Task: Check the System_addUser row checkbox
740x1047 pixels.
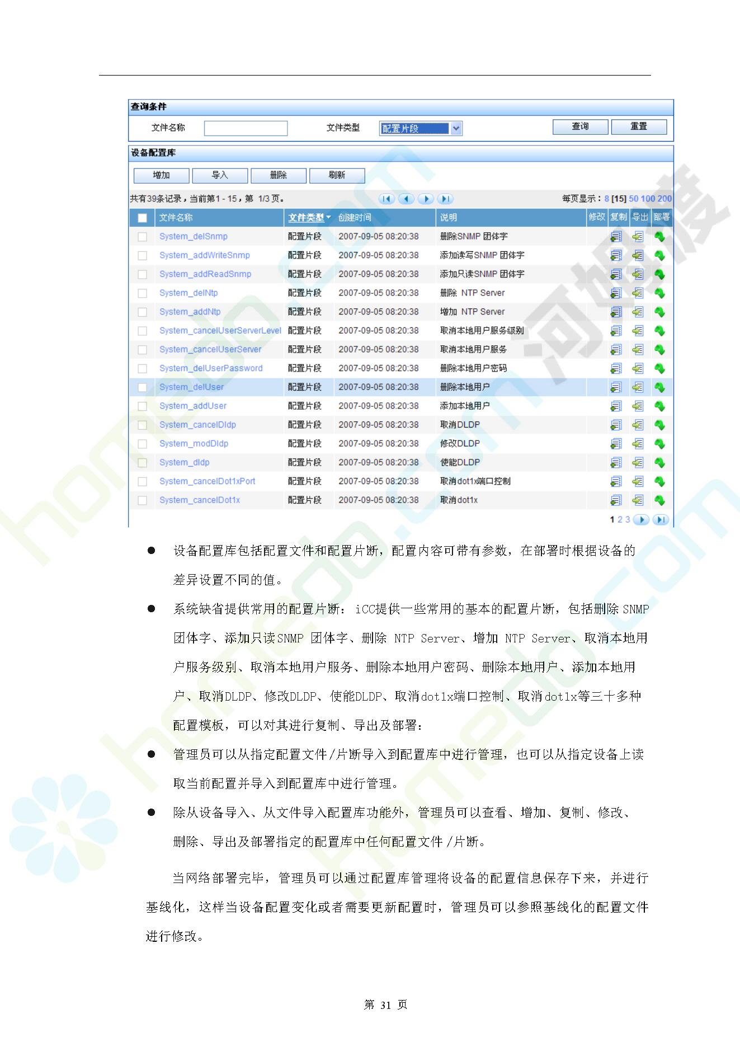Action: tap(143, 406)
